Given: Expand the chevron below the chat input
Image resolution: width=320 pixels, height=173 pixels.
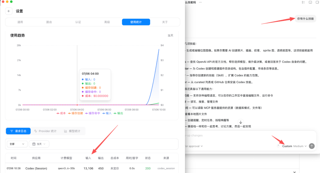Looking at the screenshot, I should (294, 172).
